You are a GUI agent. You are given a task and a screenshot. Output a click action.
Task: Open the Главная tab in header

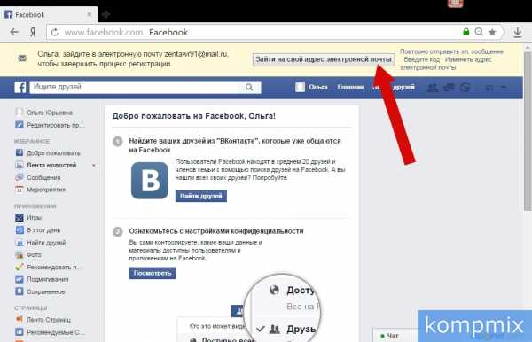350,87
